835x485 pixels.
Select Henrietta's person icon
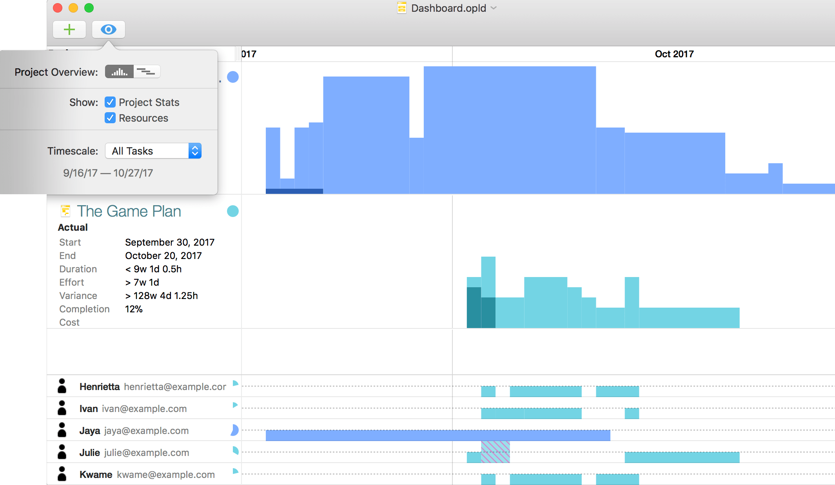point(62,386)
